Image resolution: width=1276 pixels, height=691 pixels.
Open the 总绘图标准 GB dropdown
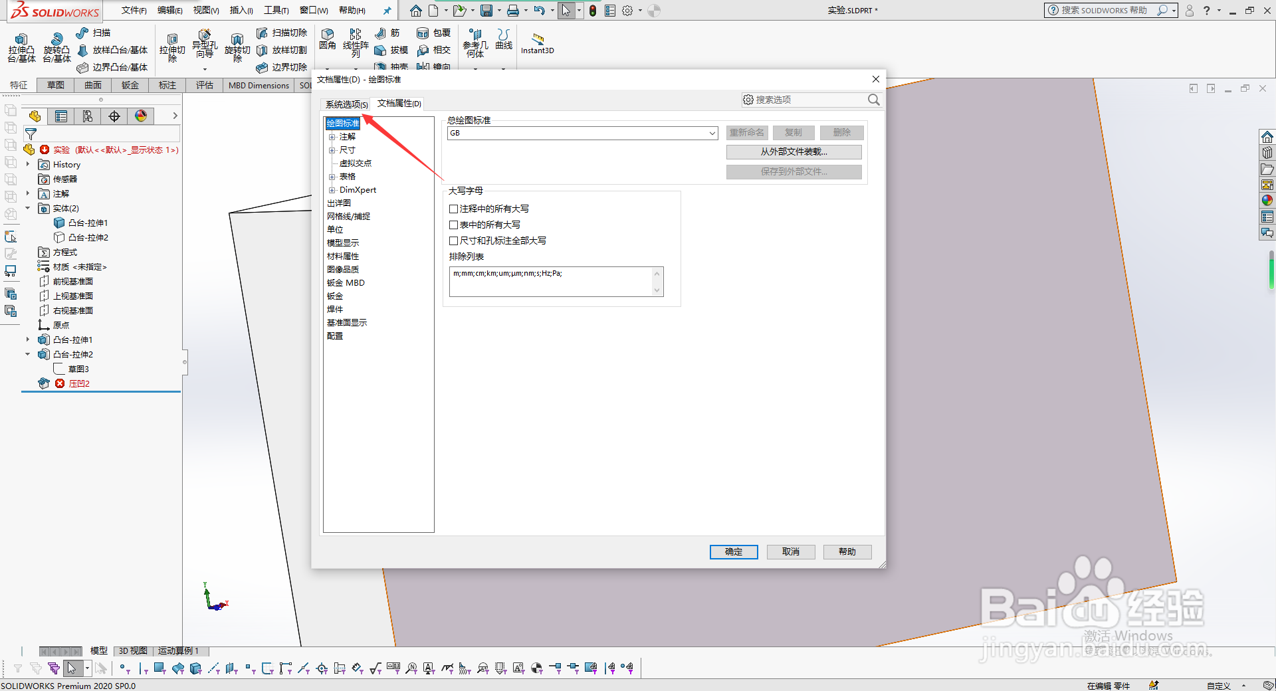[x=712, y=133]
